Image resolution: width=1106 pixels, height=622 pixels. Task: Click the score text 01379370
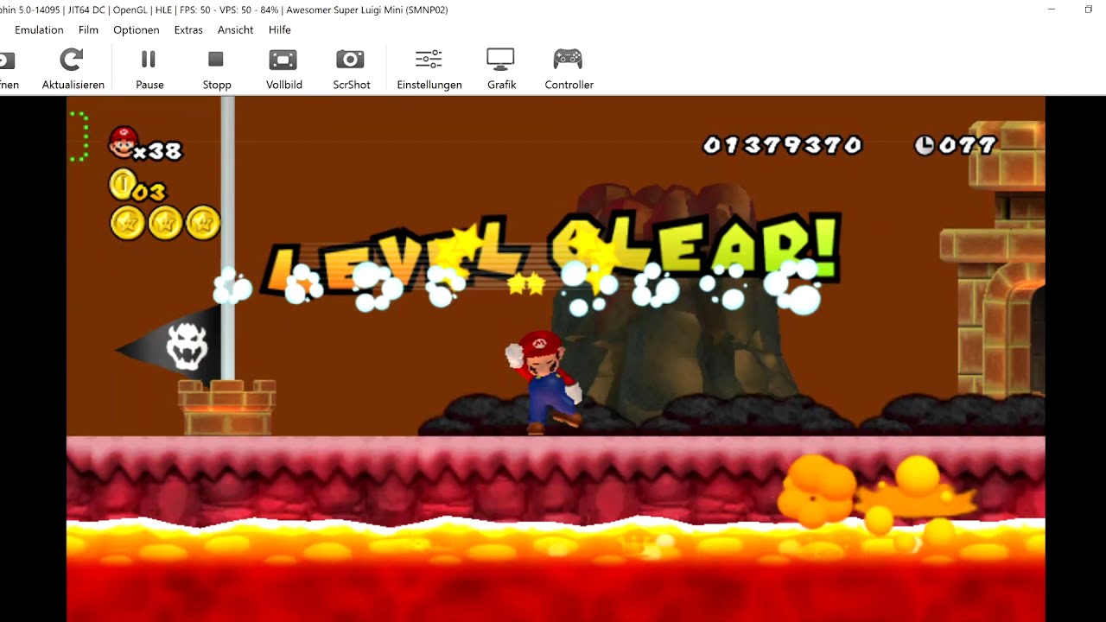tap(783, 145)
